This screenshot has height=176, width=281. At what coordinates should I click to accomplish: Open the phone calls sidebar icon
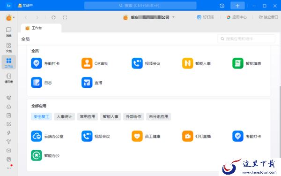coord(9,98)
